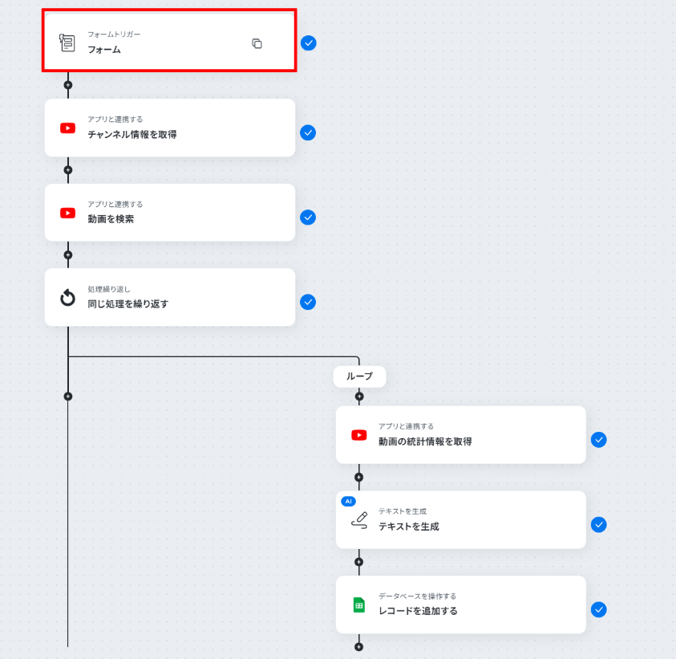Click the copy icon on the フォーム trigger card

tap(257, 43)
